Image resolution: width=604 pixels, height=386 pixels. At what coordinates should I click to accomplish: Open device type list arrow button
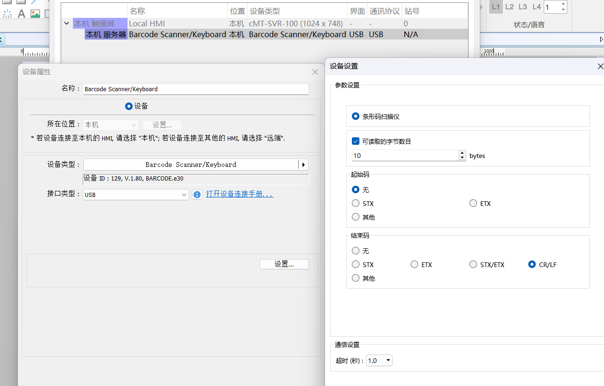(x=303, y=165)
